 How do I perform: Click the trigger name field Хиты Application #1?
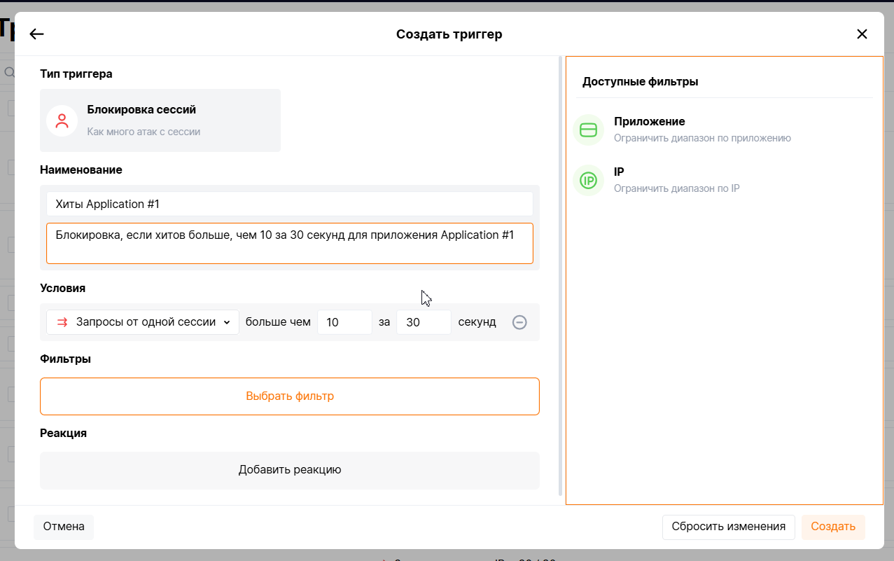[x=290, y=204]
